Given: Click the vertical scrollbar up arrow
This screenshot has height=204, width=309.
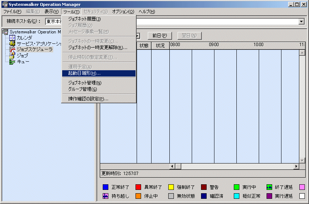Looking at the screenshot, I should pos(302,52).
